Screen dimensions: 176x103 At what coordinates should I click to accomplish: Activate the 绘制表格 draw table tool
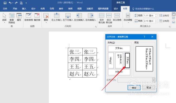tap(29, 17)
